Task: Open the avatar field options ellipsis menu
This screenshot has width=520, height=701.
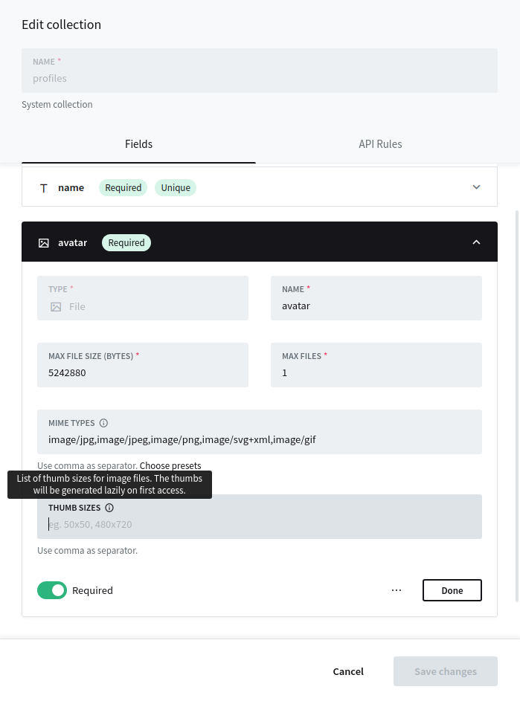Action: click(397, 589)
